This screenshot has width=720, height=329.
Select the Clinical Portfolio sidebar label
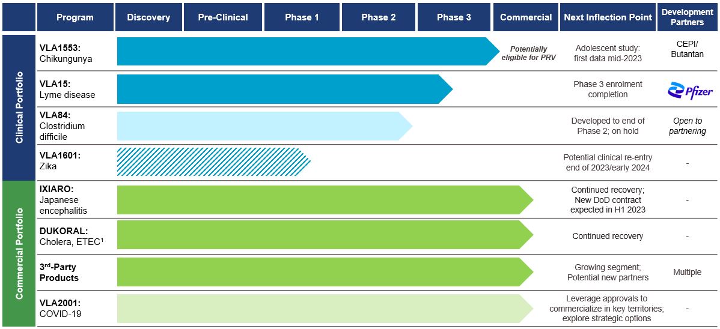[x=19, y=107]
